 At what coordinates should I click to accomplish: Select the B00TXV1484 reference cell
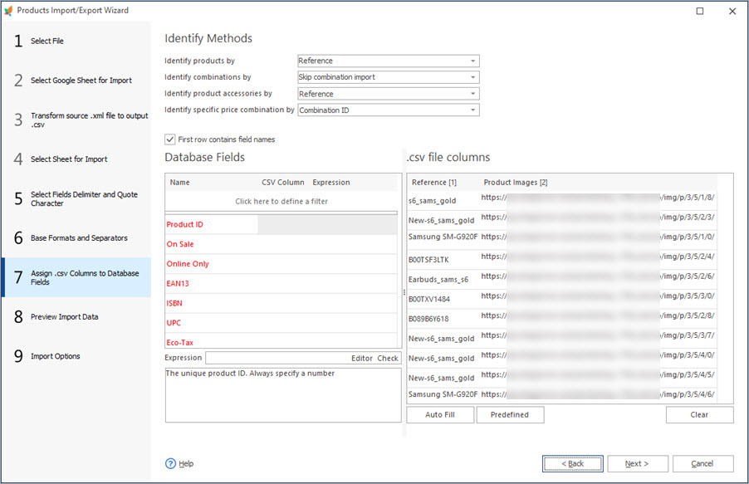(443, 299)
